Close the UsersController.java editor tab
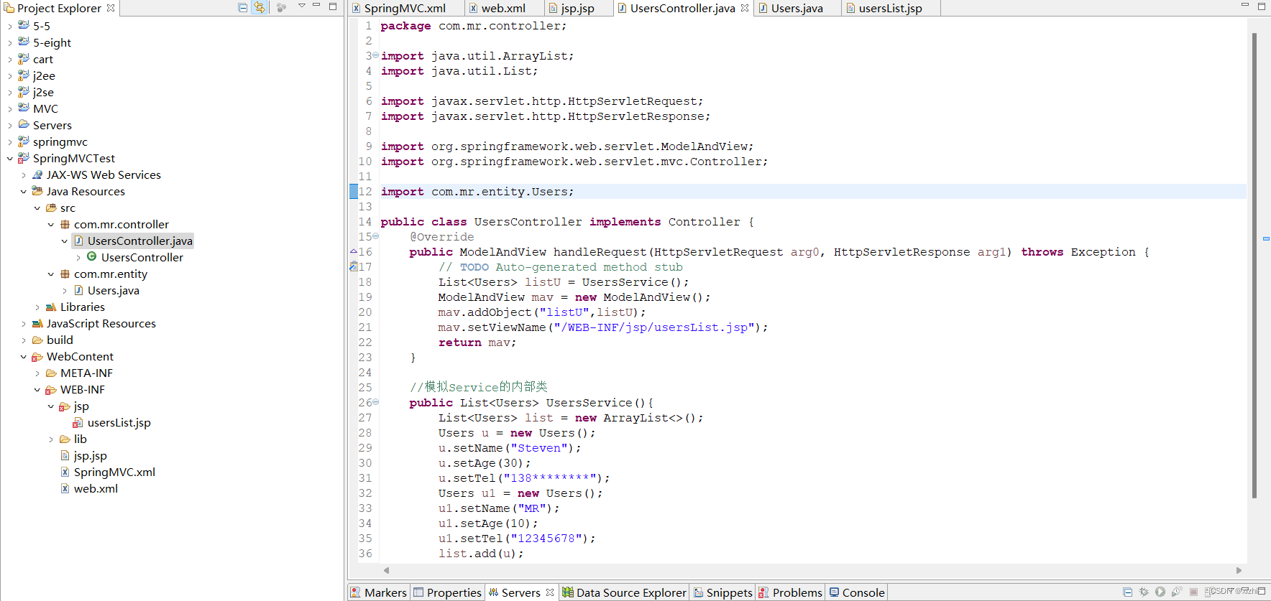1271x601 pixels. coord(745,8)
